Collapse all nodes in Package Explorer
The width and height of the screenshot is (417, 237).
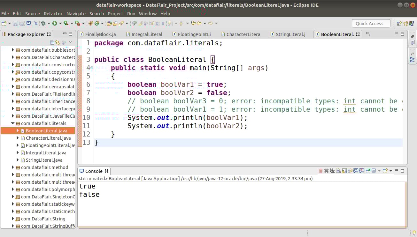tap(52, 42)
